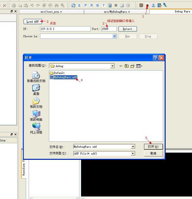The image size is (192, 199).
Task: Select the vertical Waveform tab
Action: click(x=24, y=168)
